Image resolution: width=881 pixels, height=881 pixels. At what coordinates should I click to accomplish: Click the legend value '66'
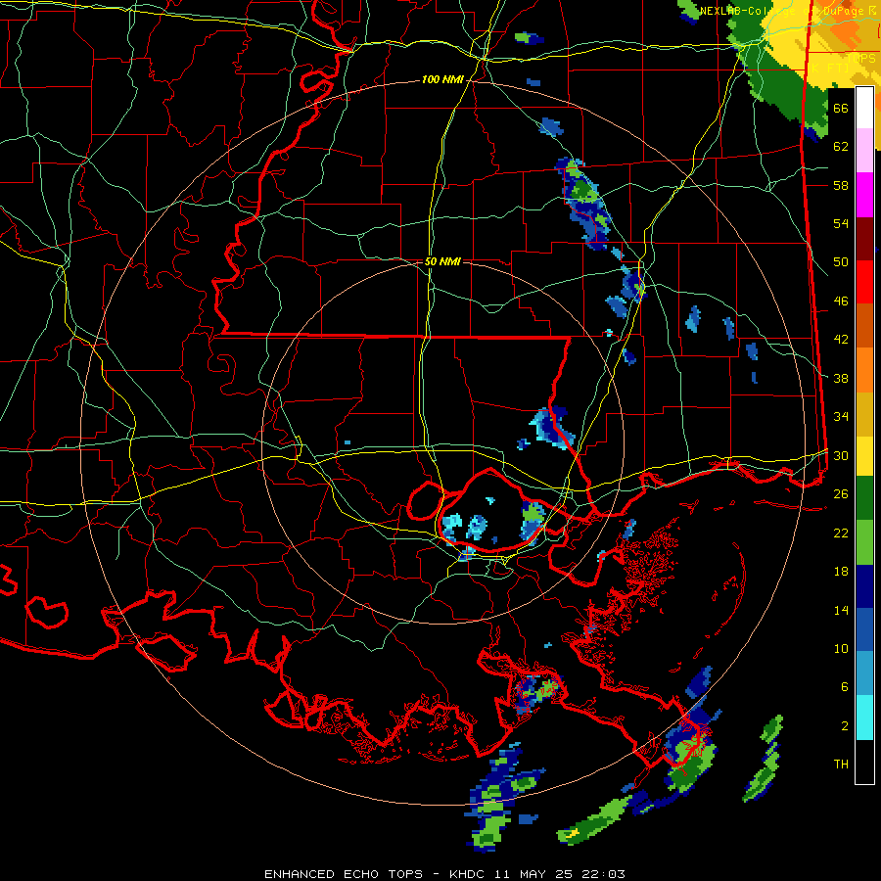(841, 108)
